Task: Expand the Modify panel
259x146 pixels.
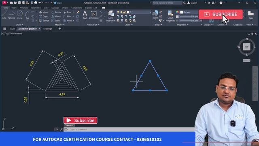Action: pos(59,25)
